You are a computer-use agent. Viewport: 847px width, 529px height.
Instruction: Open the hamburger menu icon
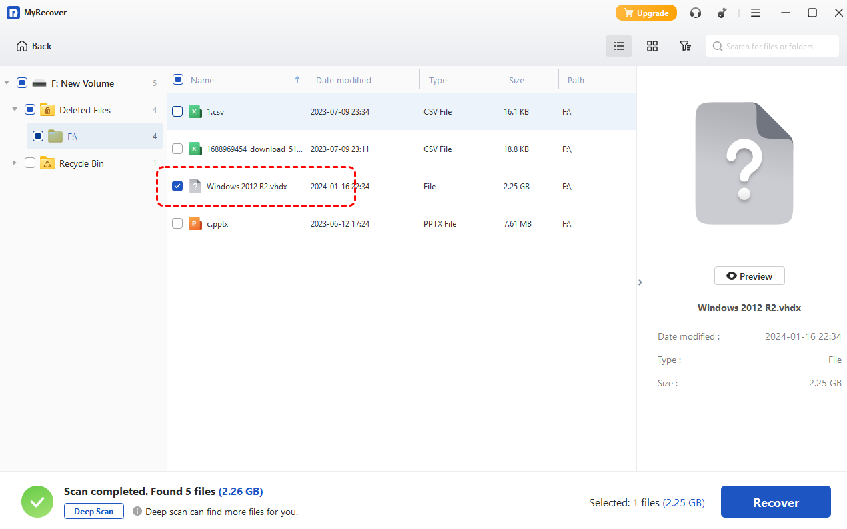pyautogui.click(x=756, y=13)
